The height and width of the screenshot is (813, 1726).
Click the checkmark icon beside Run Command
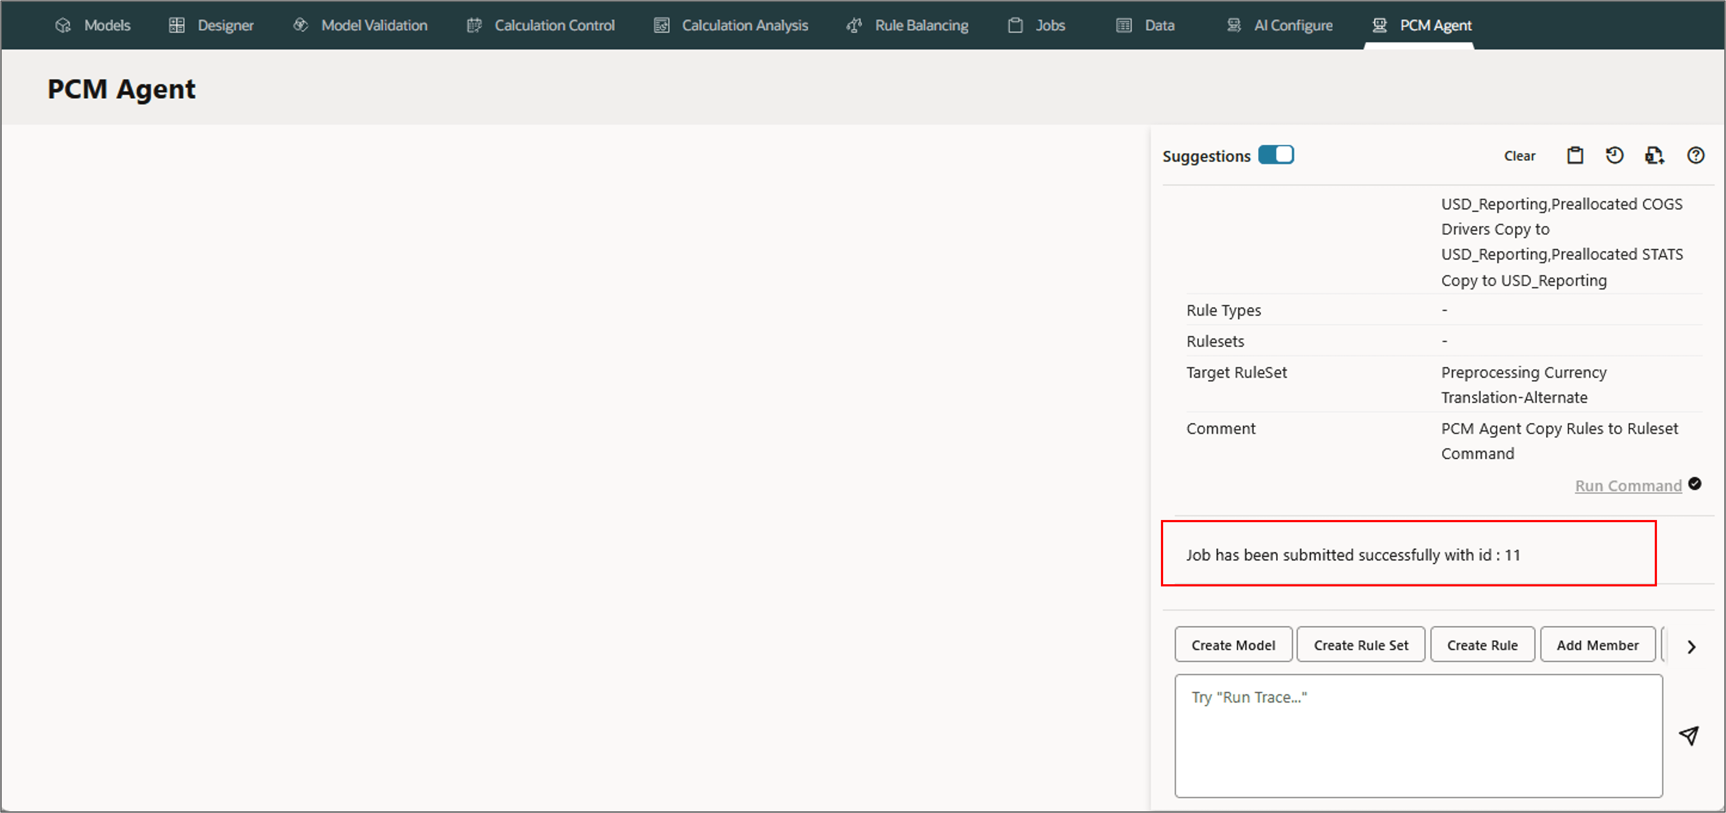(x=1694, y=484)
